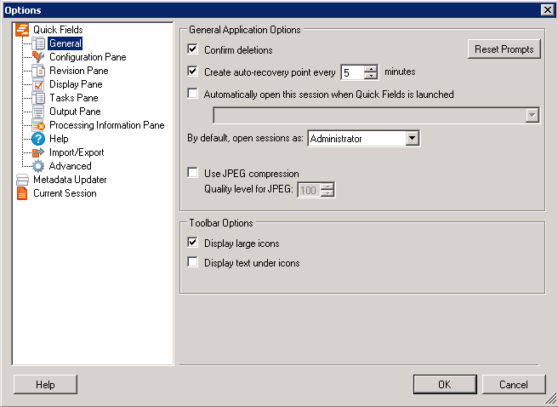Increase JPEG quality level spinner
The image size is (558, 407).
[327, 186]
